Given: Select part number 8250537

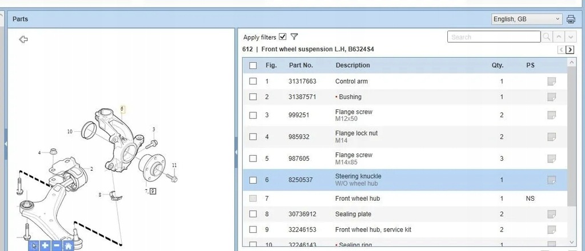Looking at the screenshot, I should 300,180.
